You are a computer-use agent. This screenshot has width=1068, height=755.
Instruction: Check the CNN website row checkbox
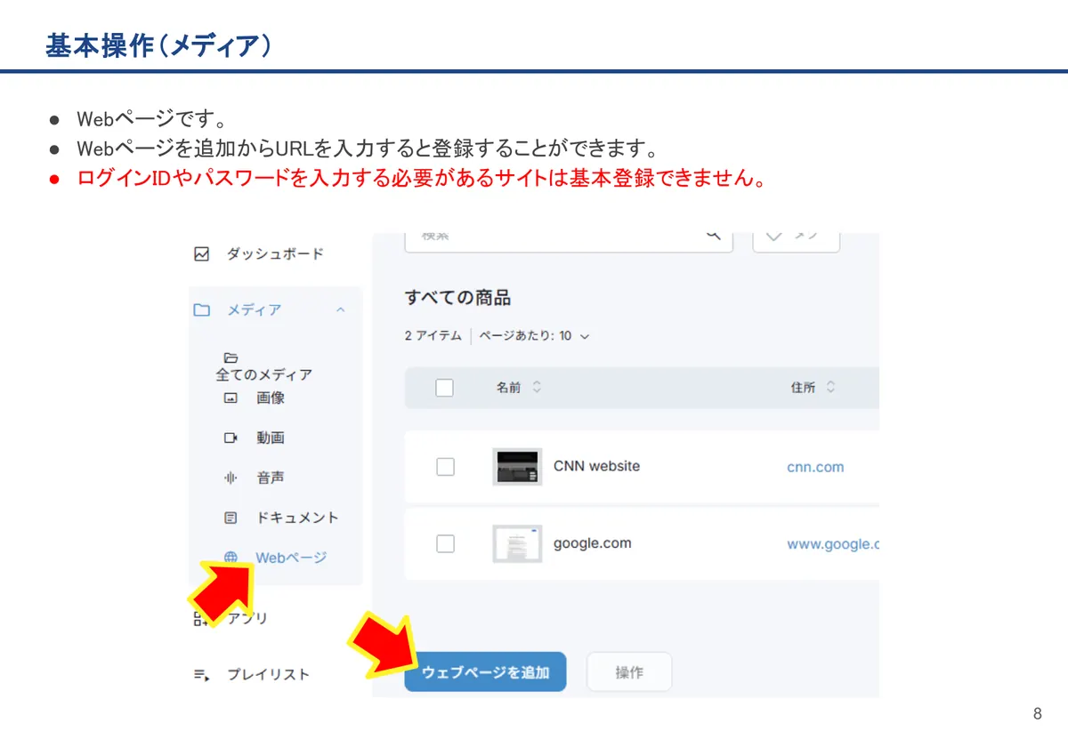(445, 467)
